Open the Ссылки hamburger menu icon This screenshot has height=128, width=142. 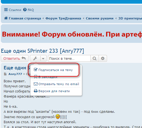pos(6,10)
